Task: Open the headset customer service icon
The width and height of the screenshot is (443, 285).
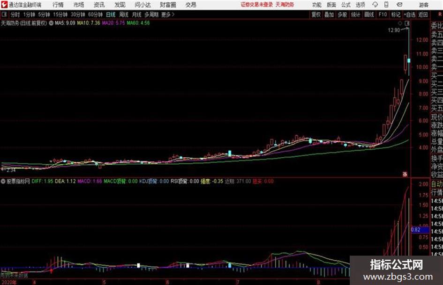Action: [x=375, y=5]
